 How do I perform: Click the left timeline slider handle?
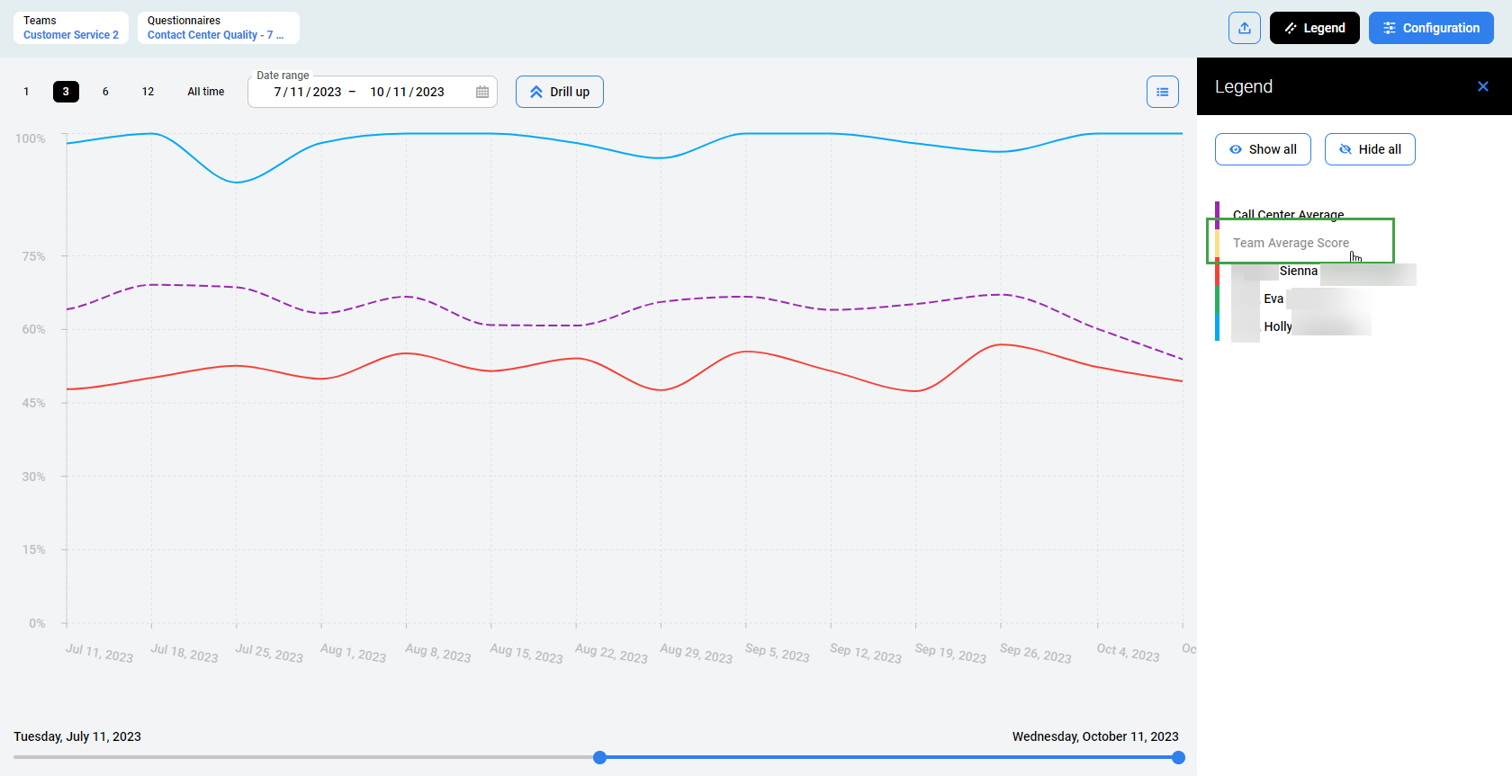click(599, 757)
